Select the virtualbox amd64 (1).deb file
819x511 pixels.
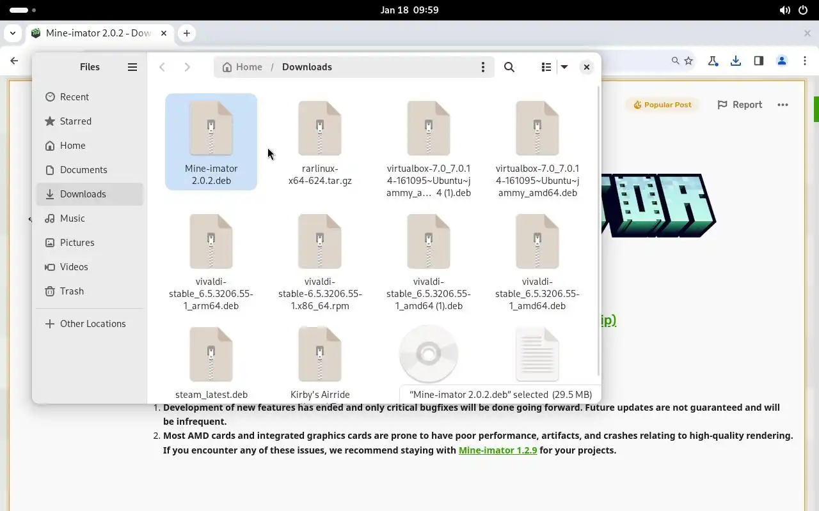pyautogui.click(x=429, y=148)
